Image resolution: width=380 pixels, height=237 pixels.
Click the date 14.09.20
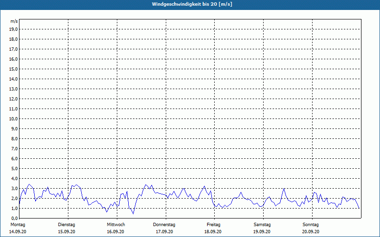click(18, 232)
